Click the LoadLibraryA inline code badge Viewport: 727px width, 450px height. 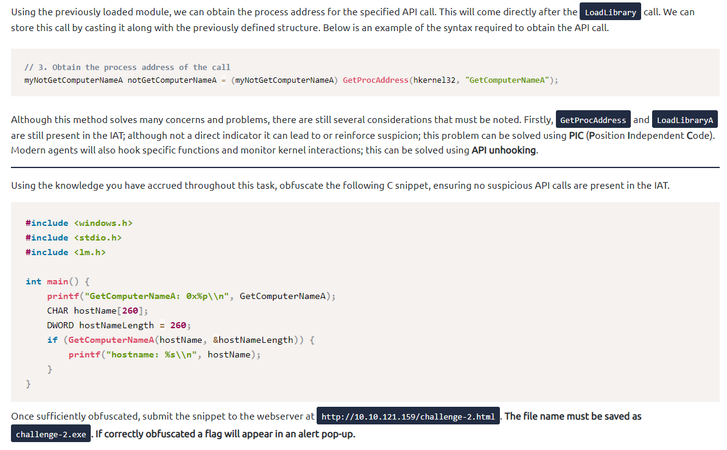click(685, 120)
